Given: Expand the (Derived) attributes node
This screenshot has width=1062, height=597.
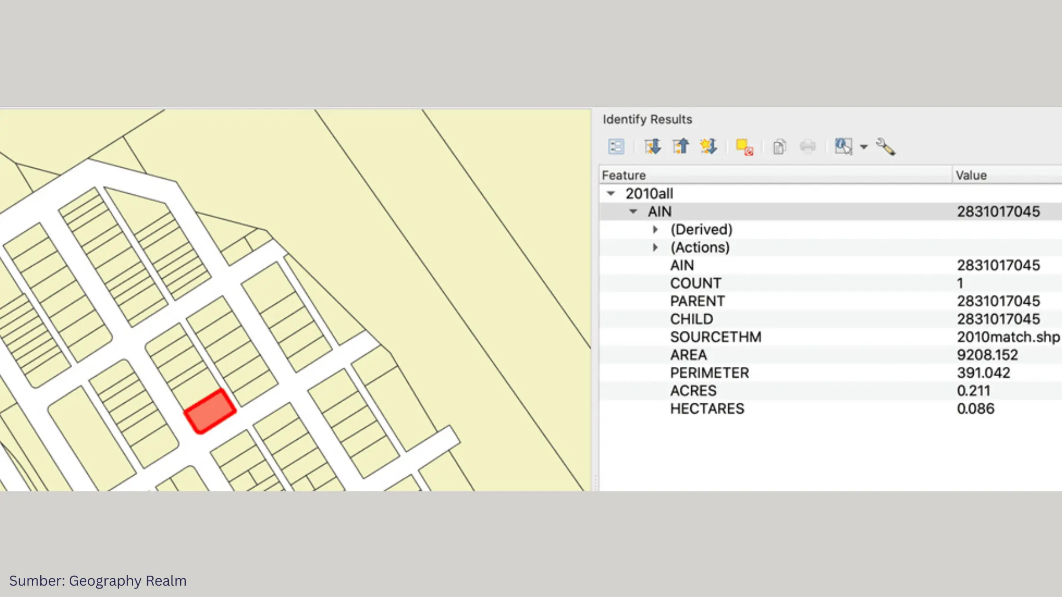Looking at the screenshot, I should click(655, 229).
